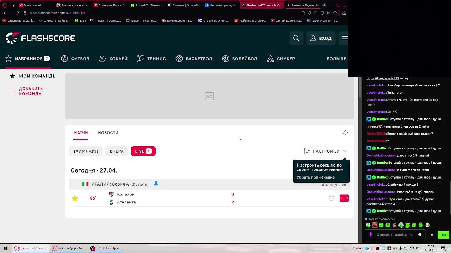Open the Windows Start button
The width and height of the screenshot is (451, 253).
click(x=6, y=248)
